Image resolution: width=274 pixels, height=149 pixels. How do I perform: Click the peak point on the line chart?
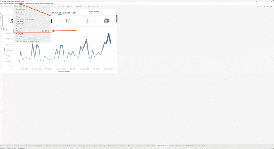click(109, 33)
